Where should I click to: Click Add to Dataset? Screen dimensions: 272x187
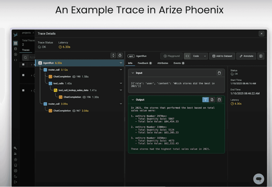pos(222,56)
